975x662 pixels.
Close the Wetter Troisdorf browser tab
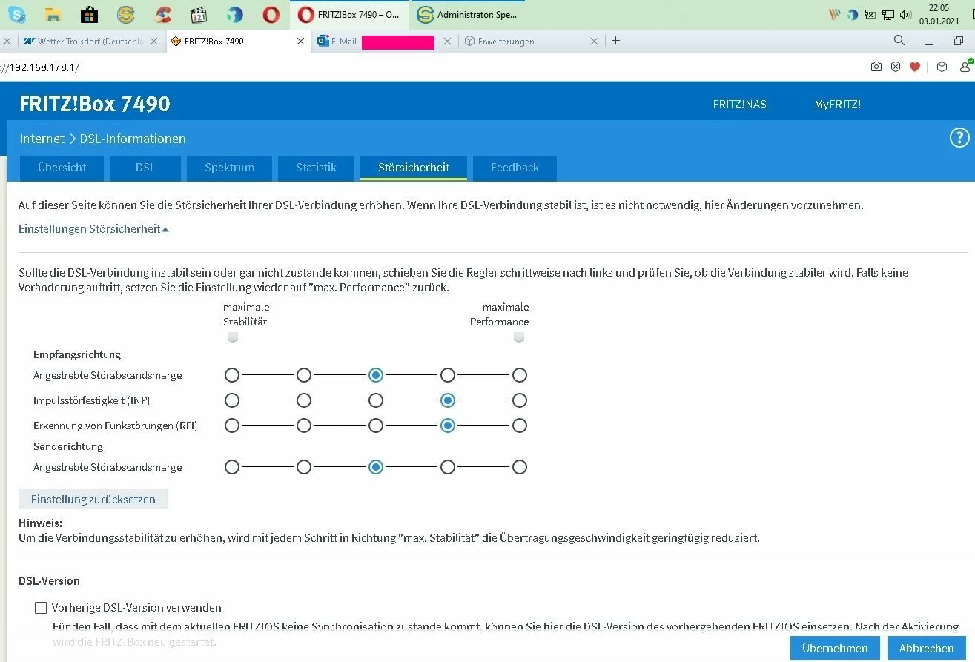(x=153, y=42)
